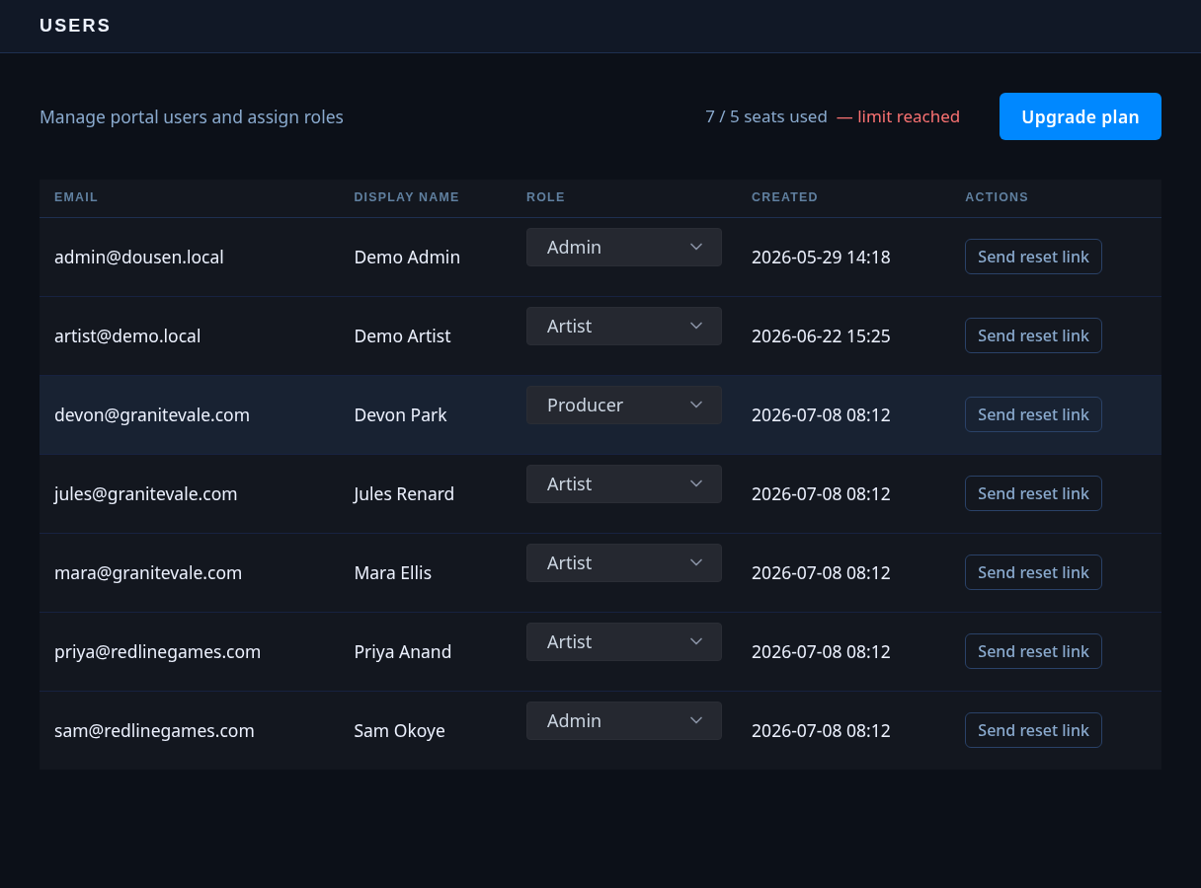Click display name Priya Anand
Image resolution: width=1201 pixels, height=888 pixels.
coord(403,651)
